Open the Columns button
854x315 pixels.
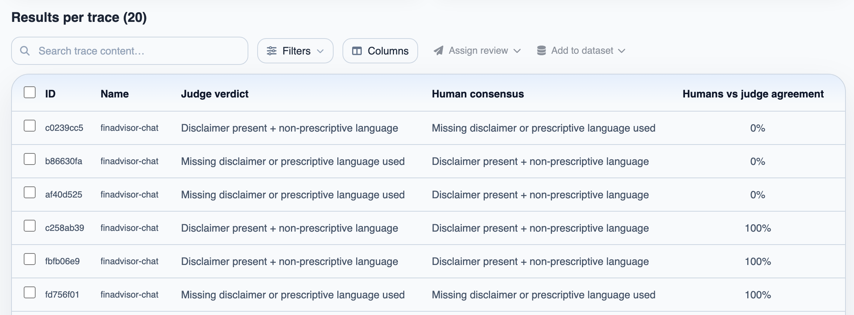[x=380, y=51]
